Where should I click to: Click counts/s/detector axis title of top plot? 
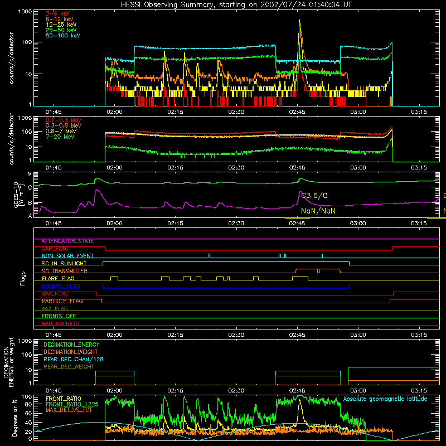pos(12,58)
